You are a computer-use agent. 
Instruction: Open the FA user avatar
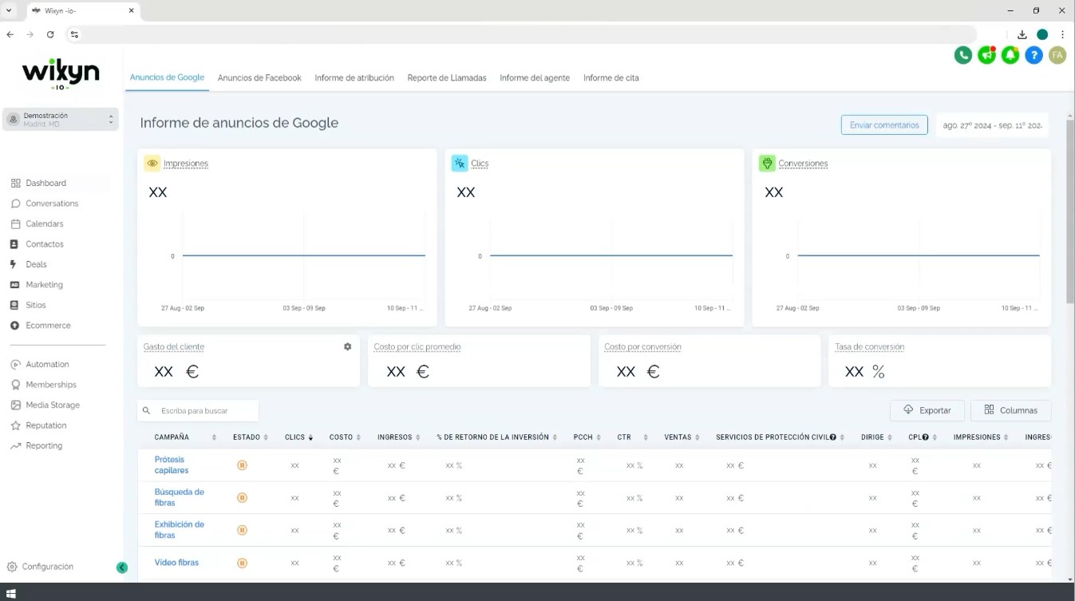(x=1057, y=55)
